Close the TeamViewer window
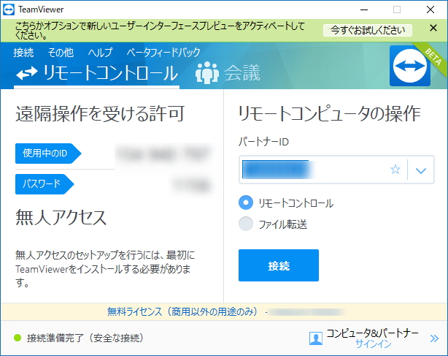 point(430,10)
